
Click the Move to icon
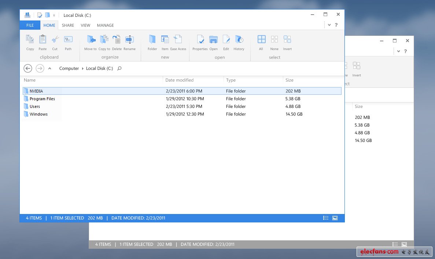91,40
